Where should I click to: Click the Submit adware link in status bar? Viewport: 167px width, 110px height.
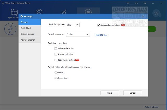(151, 107)
